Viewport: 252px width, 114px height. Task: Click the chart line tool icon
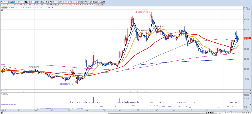pyautogui.click(x=88, y=2)
